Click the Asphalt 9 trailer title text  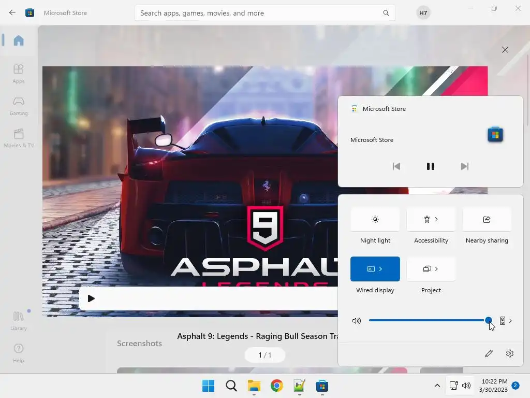coord(258,336)
